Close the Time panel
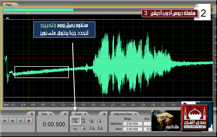The height and width of the screenshot is (137, 217). 51,114
